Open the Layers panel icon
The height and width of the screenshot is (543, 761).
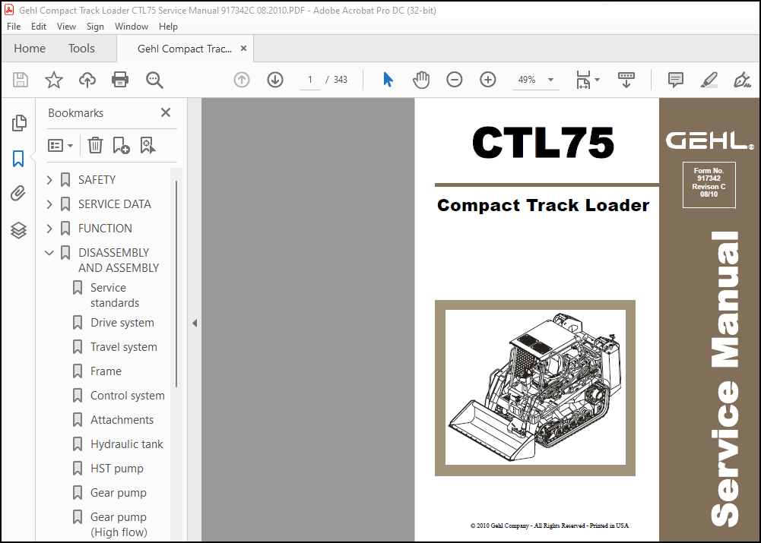coord(18,230)
